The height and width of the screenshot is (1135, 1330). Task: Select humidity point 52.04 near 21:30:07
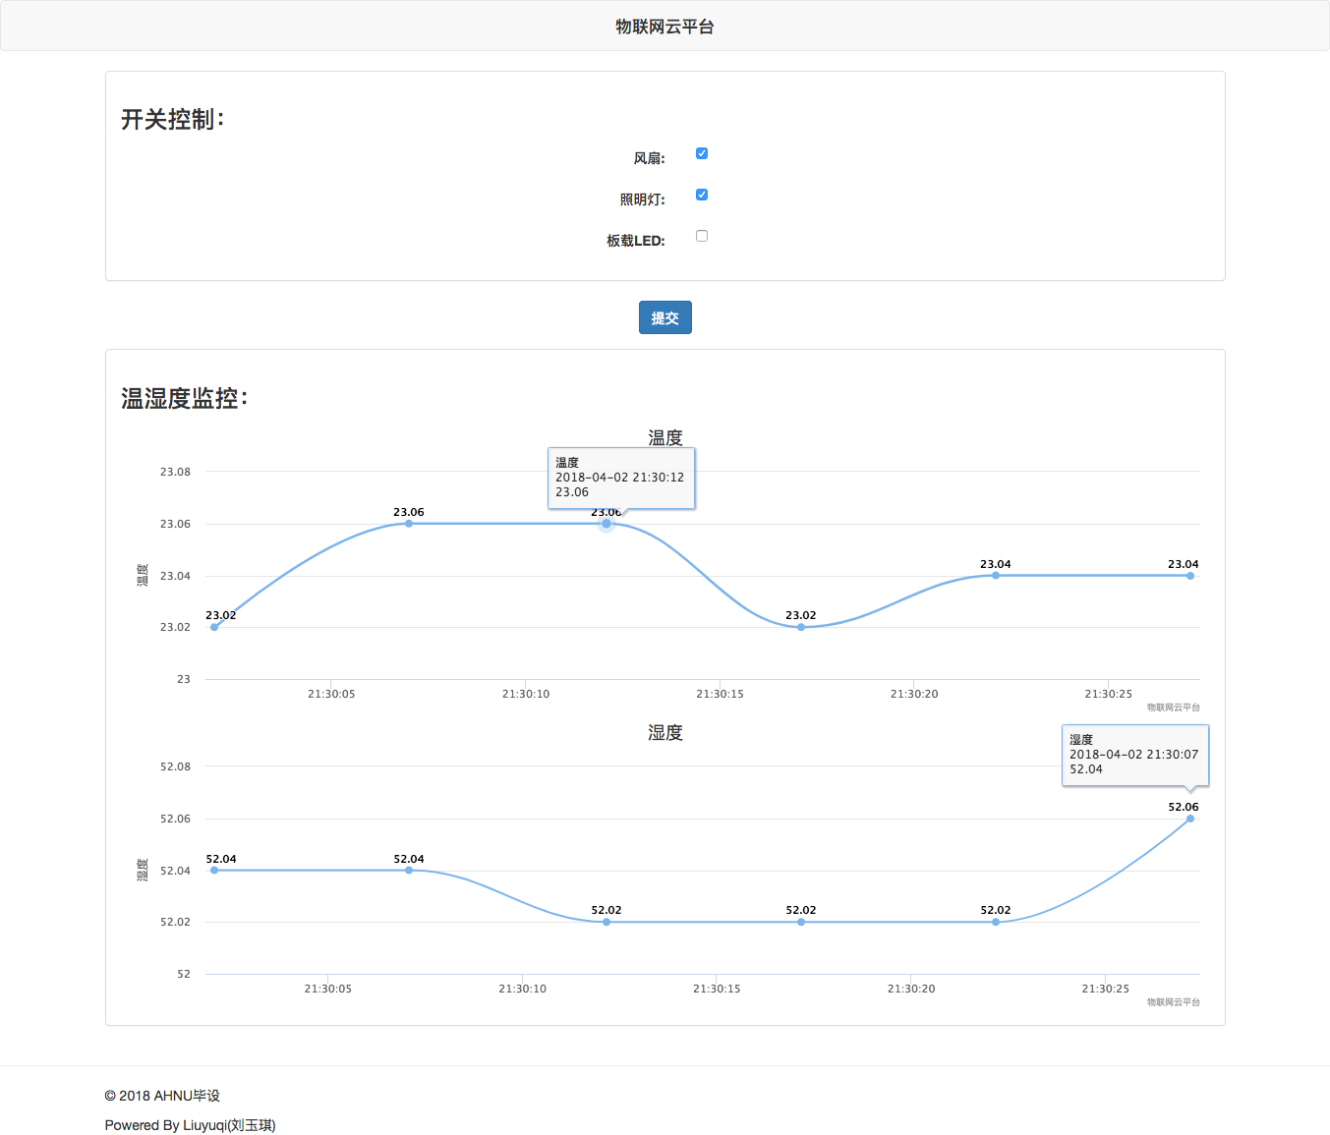tap(409, 871)
